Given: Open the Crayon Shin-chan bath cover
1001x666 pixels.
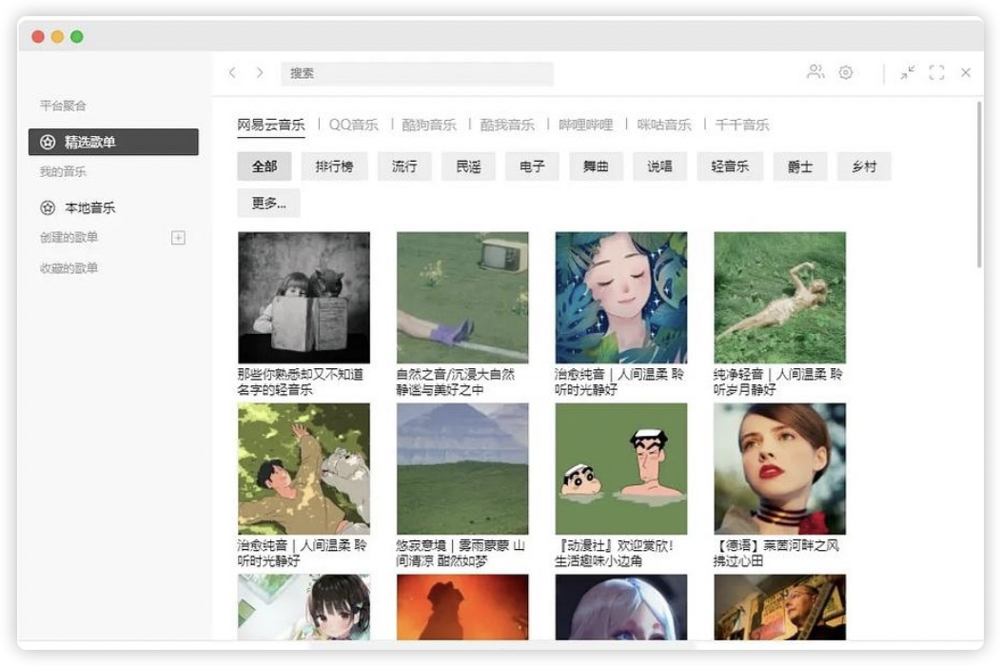Looking at the screenshot, I should click(x=621, y=469).
